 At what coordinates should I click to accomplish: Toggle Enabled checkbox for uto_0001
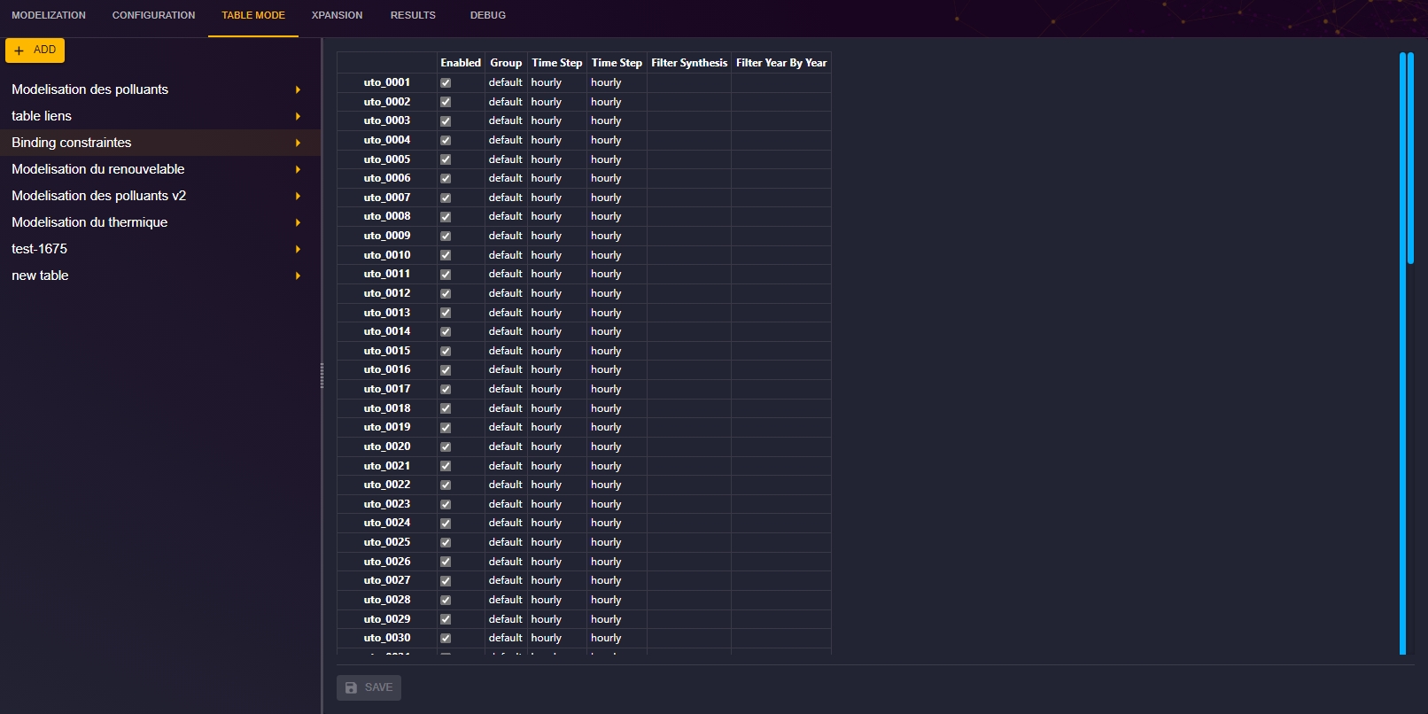pyautogui.click(x=446, y=82)
